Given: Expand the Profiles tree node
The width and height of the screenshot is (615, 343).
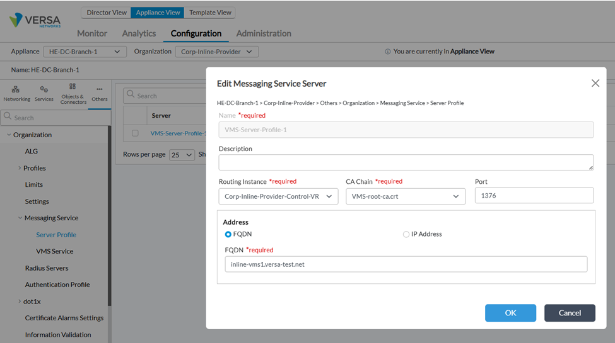Looking at the screenshot, I should (x=20, y=168).
